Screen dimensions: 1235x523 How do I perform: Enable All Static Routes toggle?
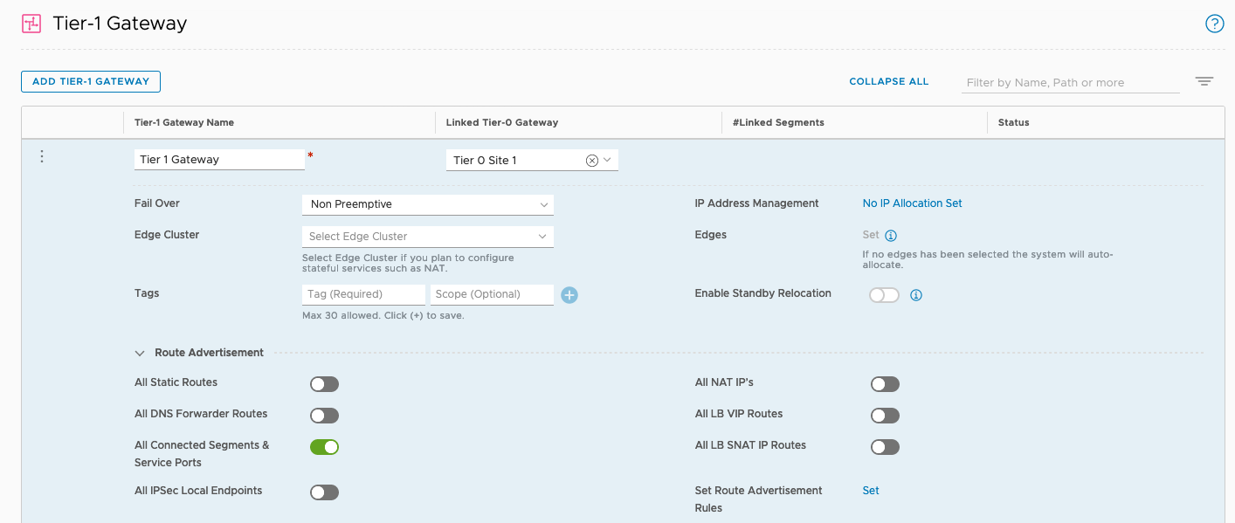(324, 384)
